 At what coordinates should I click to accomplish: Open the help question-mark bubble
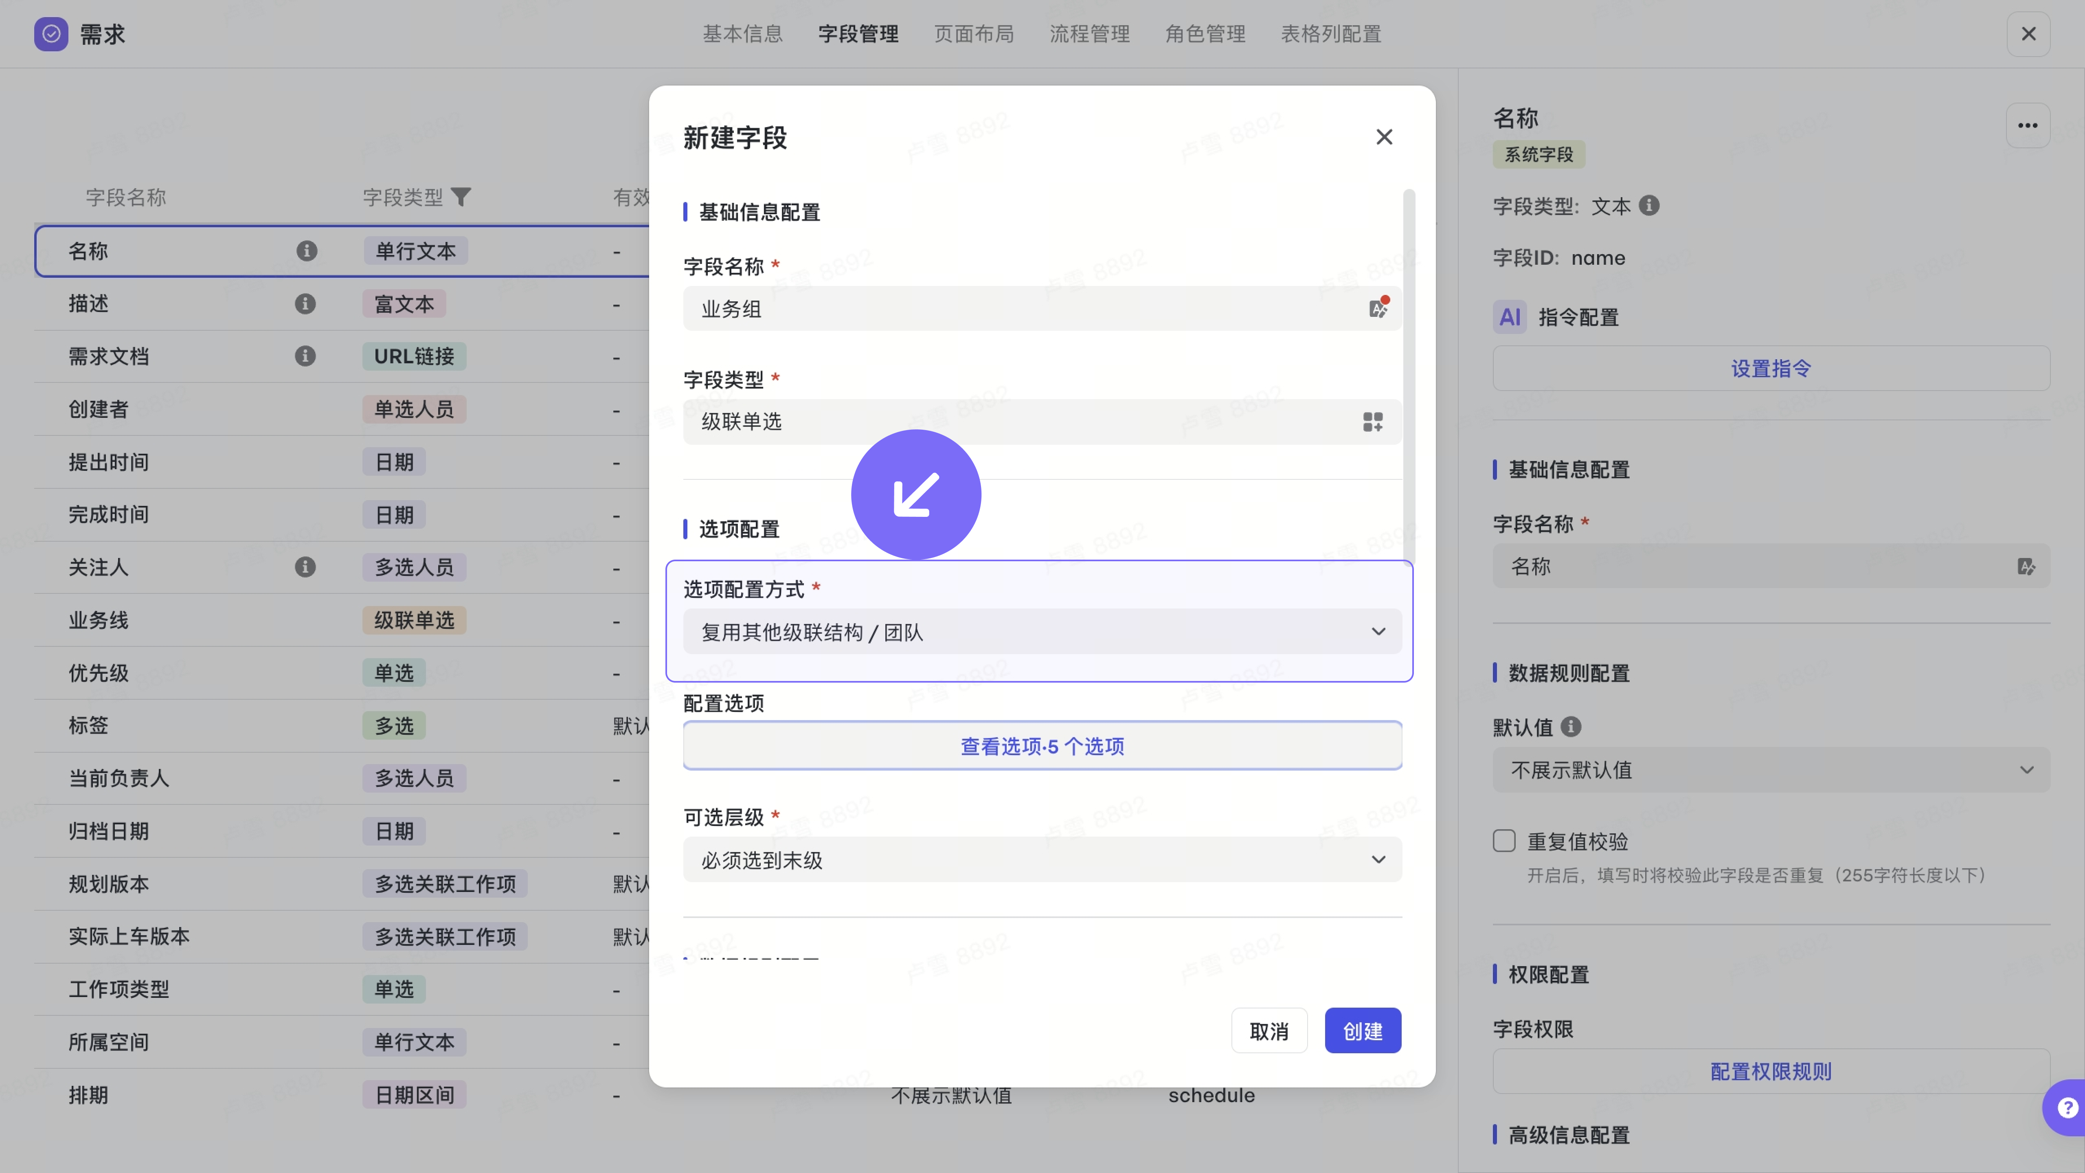[x=2066, y=1107]
